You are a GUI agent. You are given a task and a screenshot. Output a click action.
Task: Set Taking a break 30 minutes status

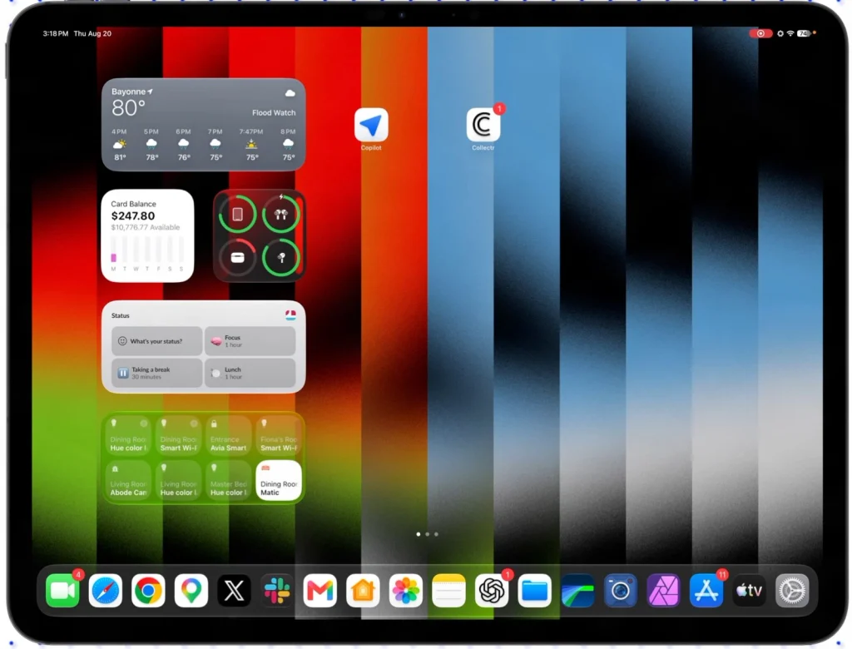click(157, 372)
